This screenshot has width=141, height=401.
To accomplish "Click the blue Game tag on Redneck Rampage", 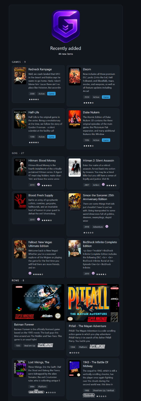I will (x=51, y=94).
